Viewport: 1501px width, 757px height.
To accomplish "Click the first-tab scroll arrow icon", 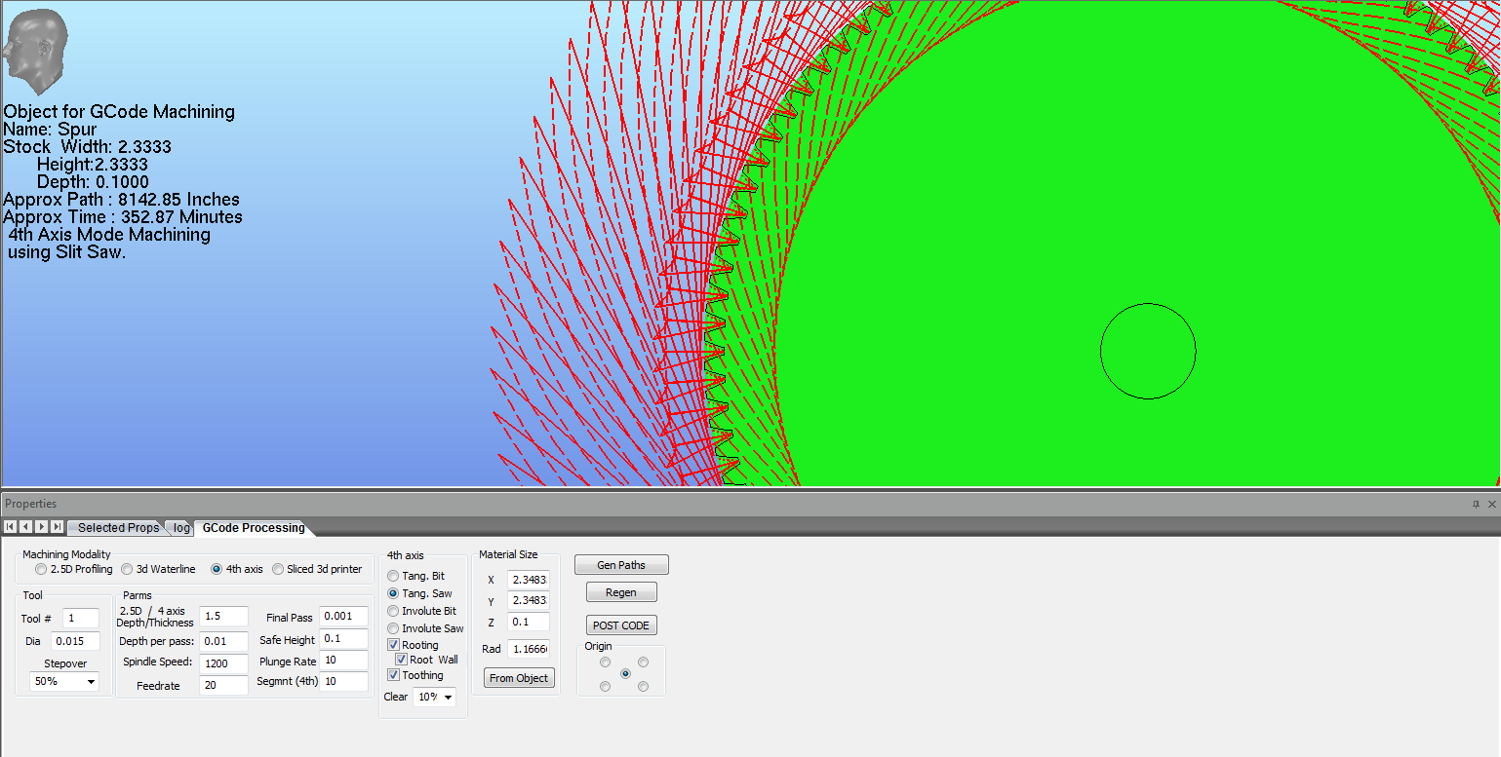I will (11, 527).
